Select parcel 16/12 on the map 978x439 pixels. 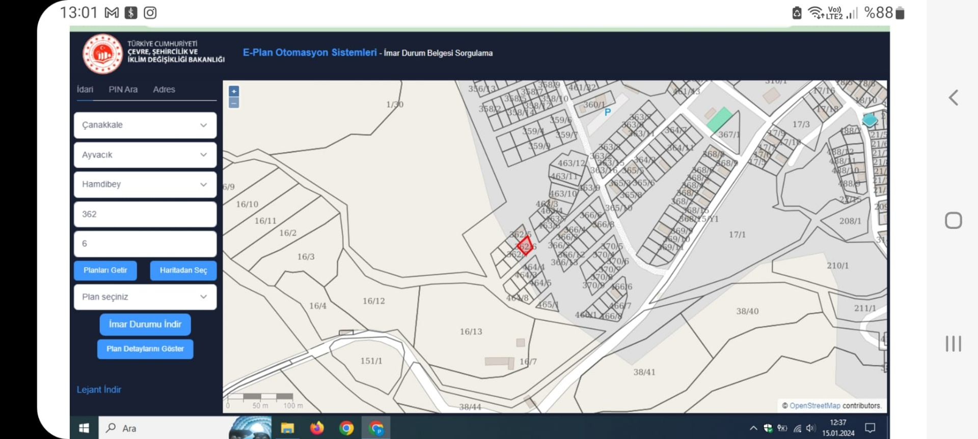374,301
